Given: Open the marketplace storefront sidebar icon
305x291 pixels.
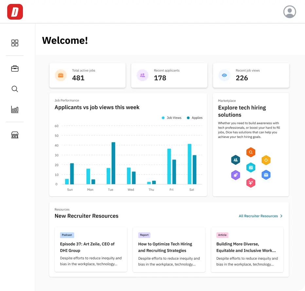Looking at the screenshot, I should click(15, 135).
